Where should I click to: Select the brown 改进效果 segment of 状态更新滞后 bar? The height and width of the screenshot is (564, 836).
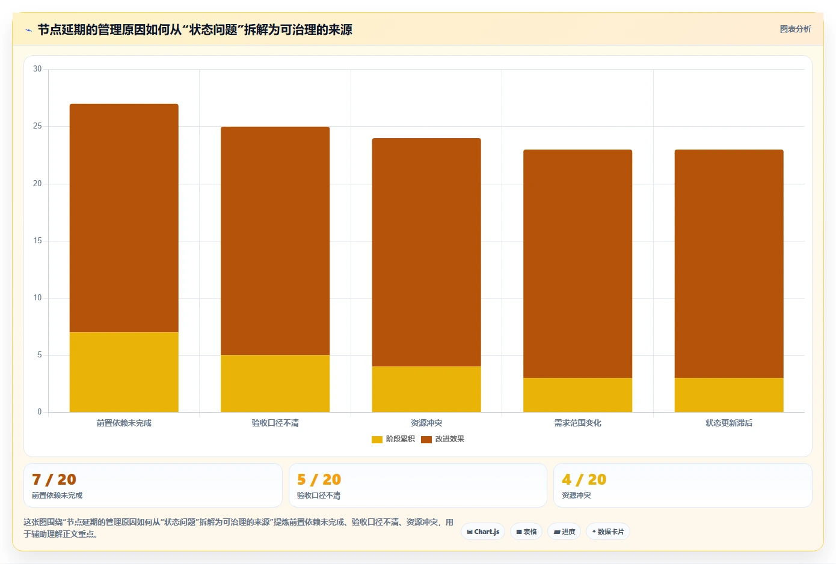(x=729, y=264)
